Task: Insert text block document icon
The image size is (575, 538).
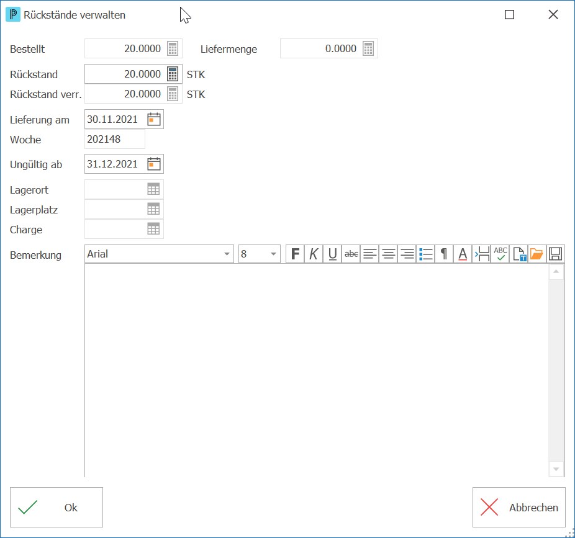Action: 519,254
